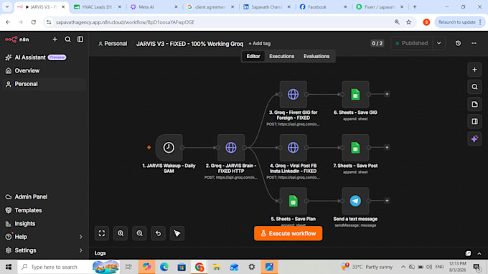Pop out the Logs panel
The image size is (488, 274).
(x=468, y=253)
